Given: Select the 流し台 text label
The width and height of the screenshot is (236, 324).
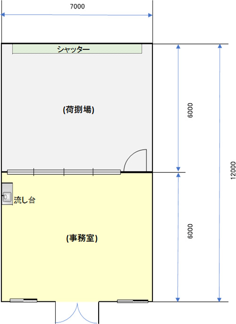Looking at the screenshot, I should [25, 200].
